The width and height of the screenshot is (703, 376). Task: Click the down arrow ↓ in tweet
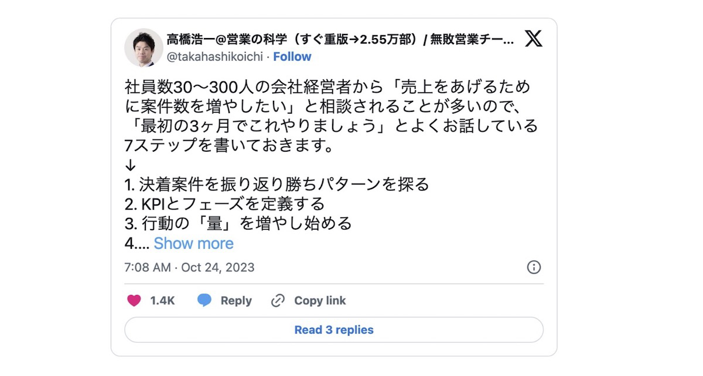(x=131, y=165)
